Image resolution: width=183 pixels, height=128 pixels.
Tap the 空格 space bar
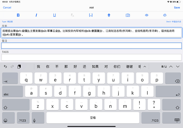[x=93, y=118]
